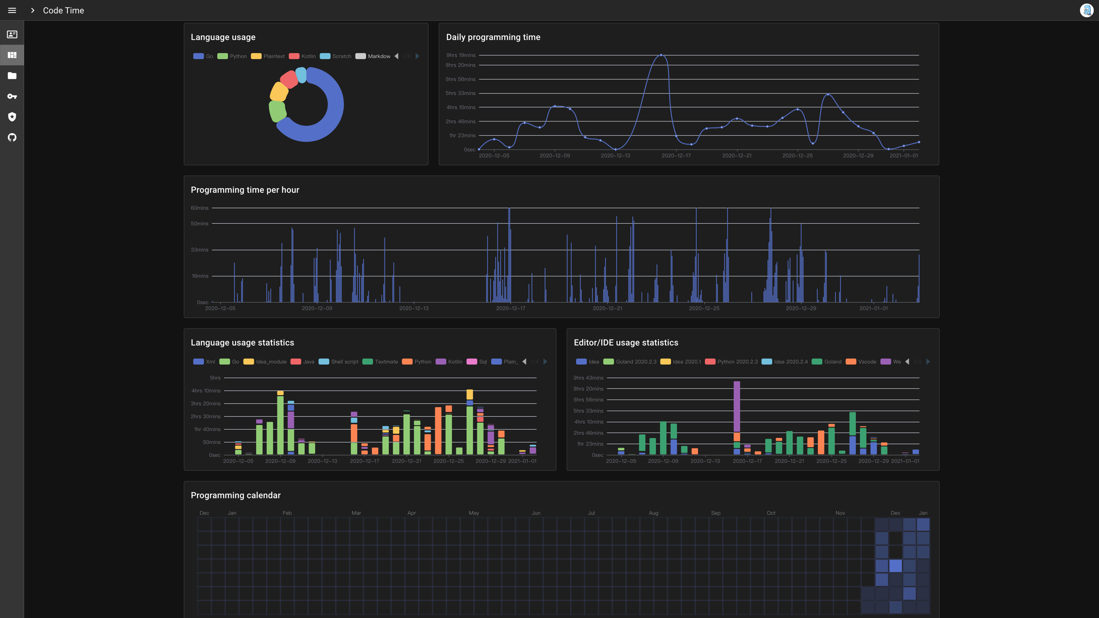The image size is (1099, 618).
Task: Toggle Vscode legend entry
Action: pos(861,362)
